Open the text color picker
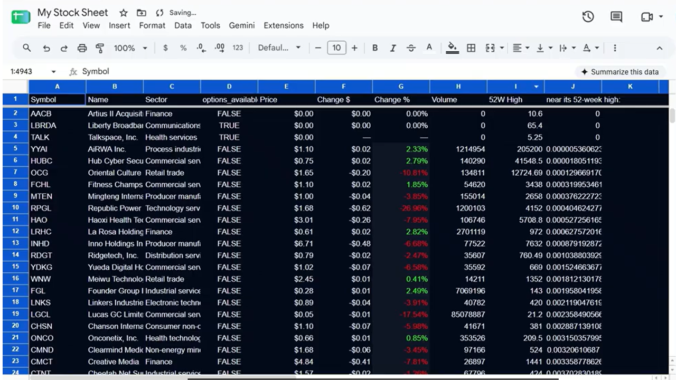This screenshot has width=676, height=380. [429, 48]
